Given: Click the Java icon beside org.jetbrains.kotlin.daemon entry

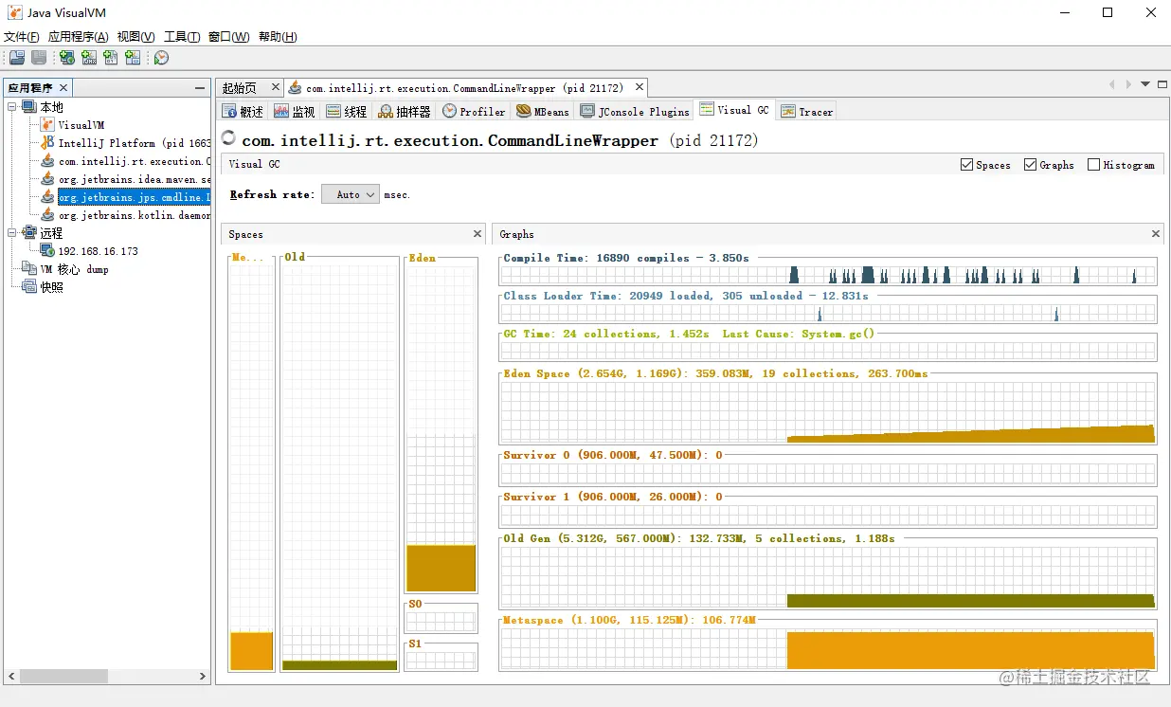Looking at the screenshot, I should tap(47, 215).
